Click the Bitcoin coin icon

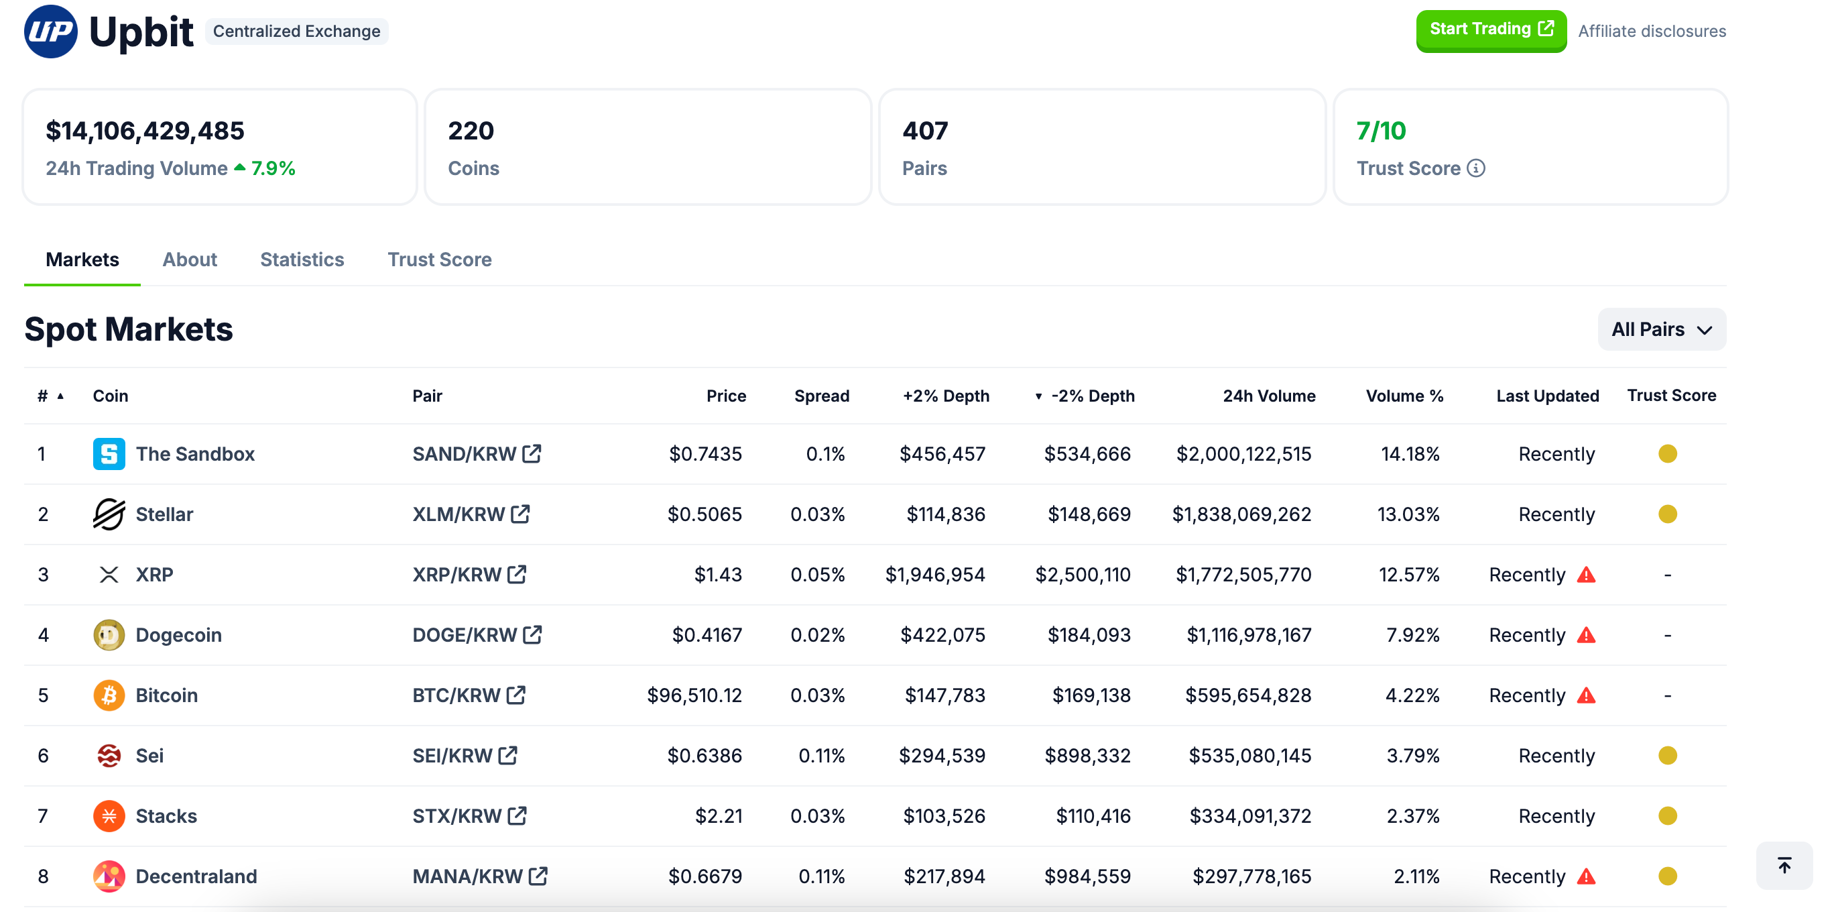point(109,696)
